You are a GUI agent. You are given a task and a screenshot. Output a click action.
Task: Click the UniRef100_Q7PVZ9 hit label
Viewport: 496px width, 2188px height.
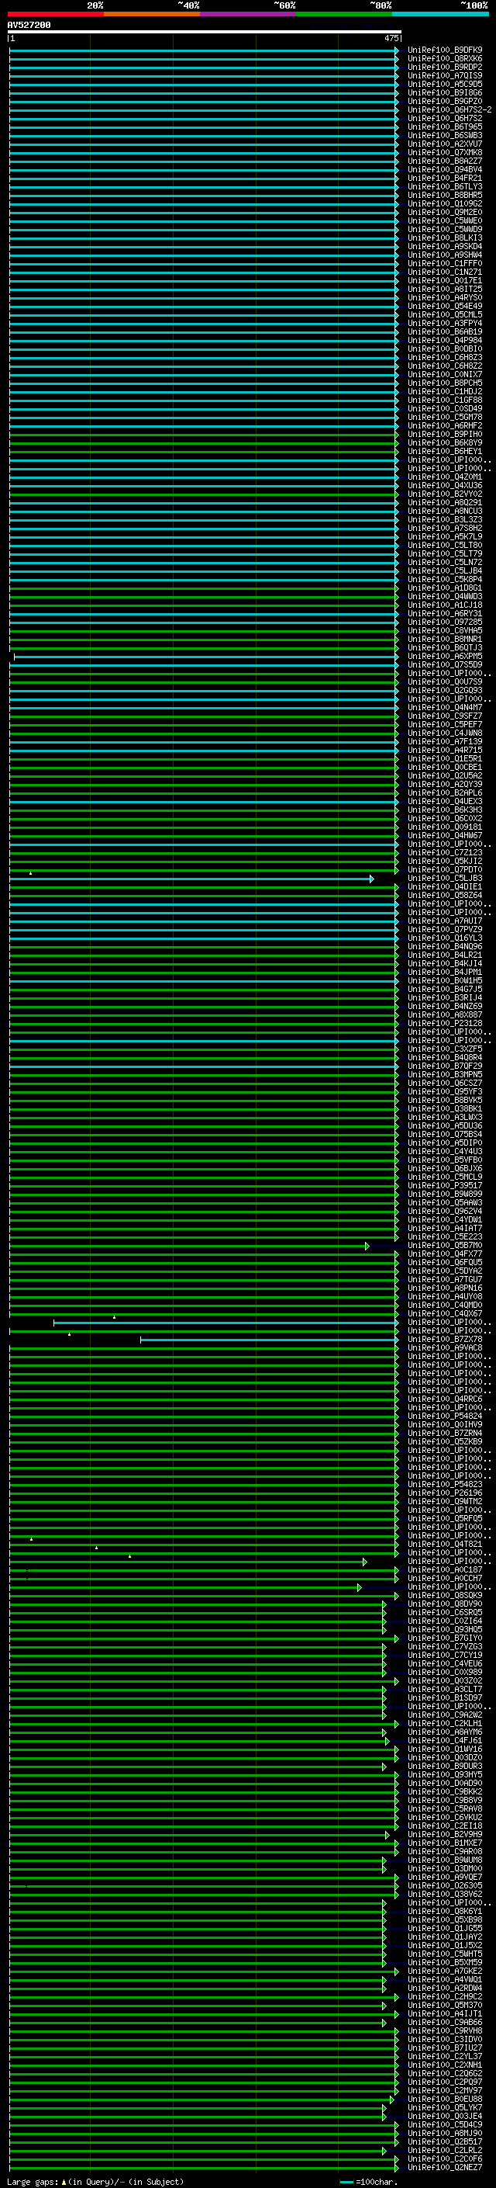tap(445, 929)
